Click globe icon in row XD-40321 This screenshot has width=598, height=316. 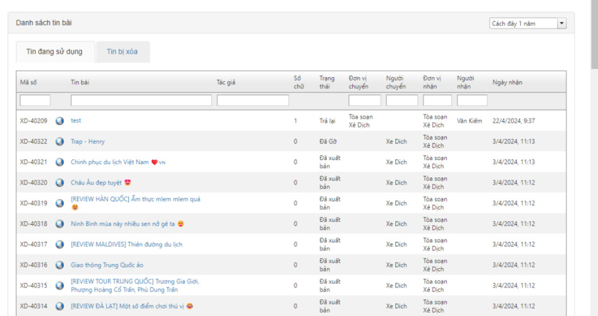click(59, 162)
